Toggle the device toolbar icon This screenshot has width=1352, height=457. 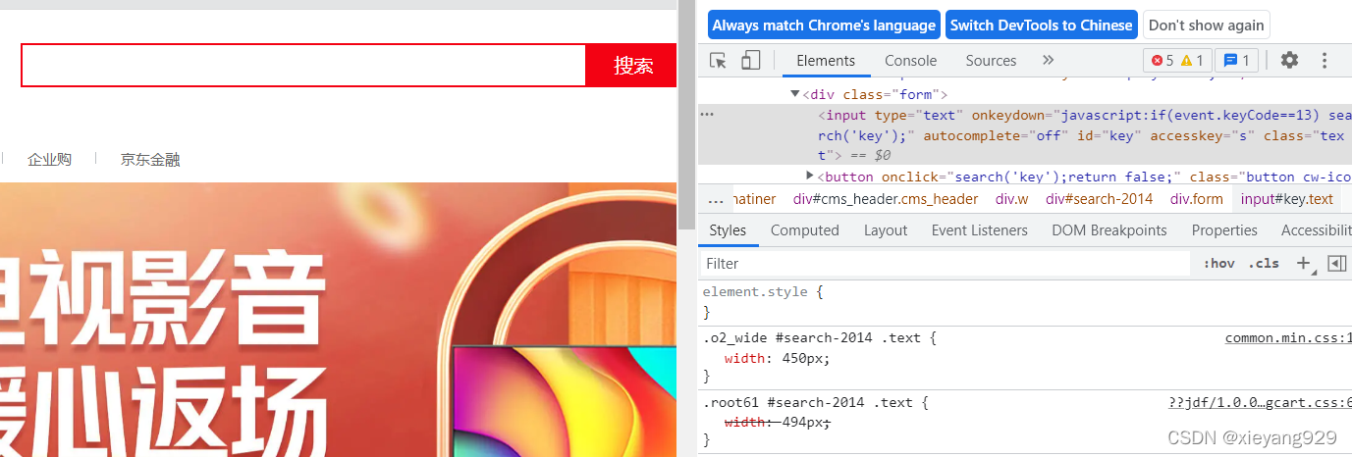750,61
